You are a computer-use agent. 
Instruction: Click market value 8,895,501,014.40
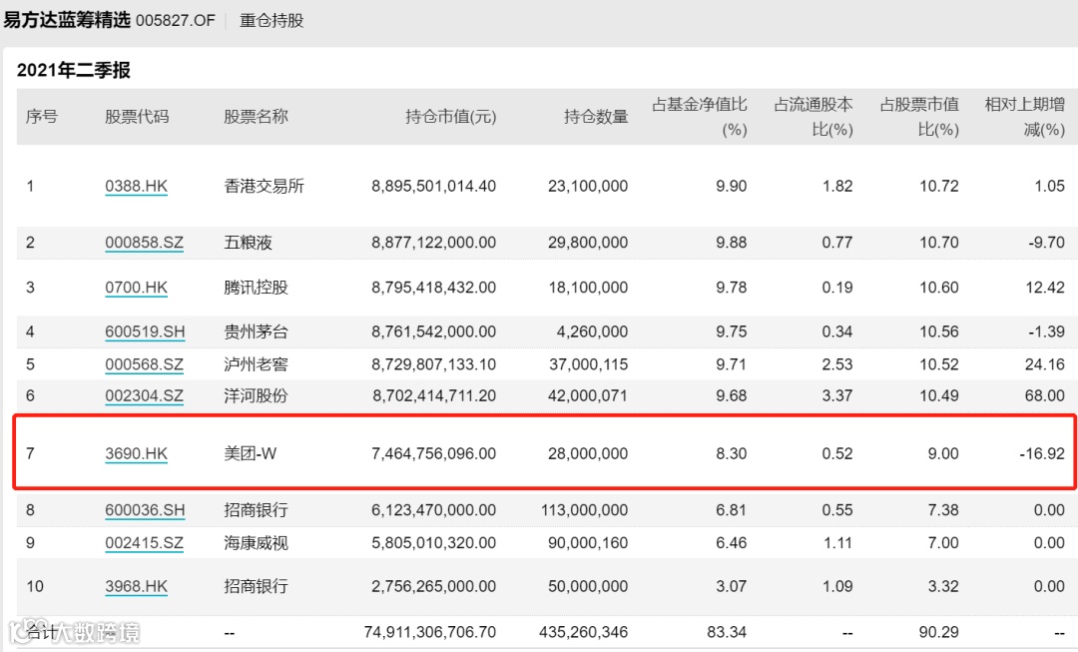(434, 186)
